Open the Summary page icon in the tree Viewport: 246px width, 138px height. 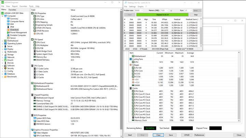point(8,19)
